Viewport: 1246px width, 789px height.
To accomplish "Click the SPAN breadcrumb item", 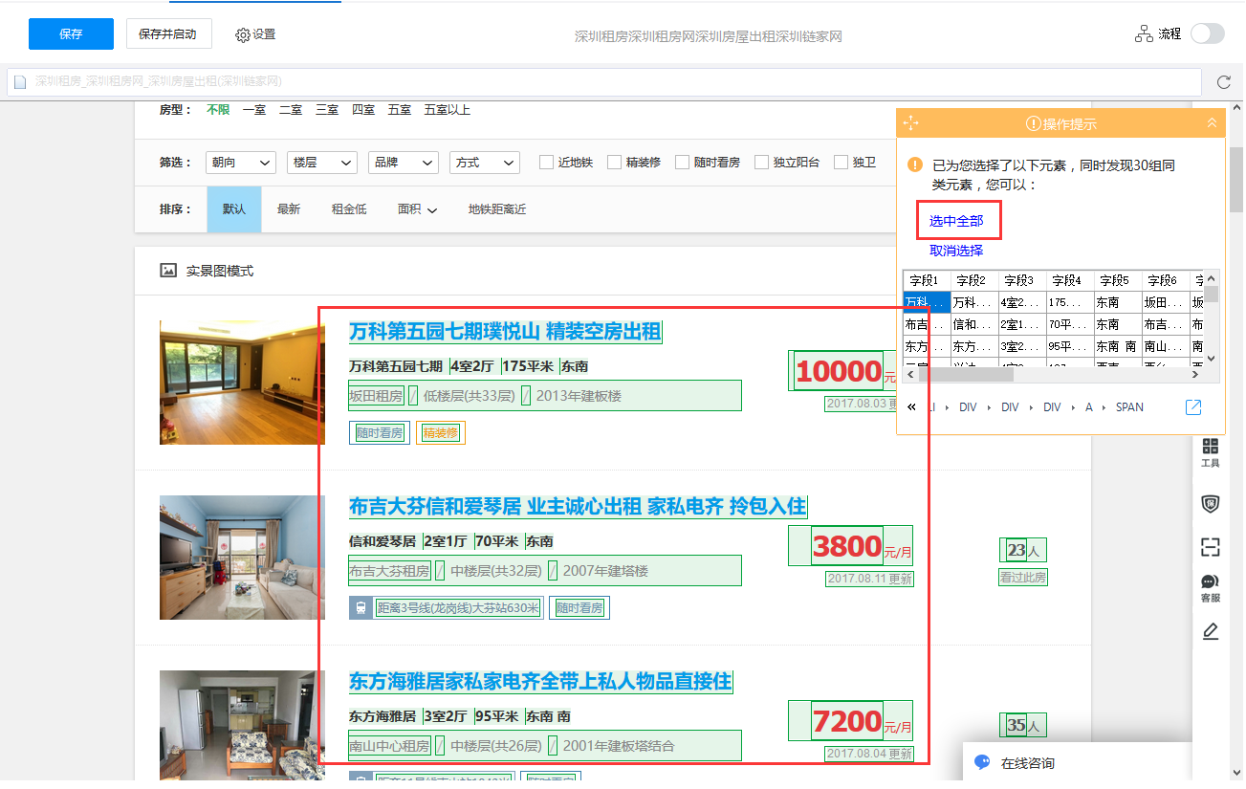I will (1129, 407).
